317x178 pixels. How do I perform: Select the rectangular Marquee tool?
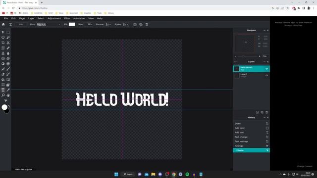tap(8, 32)
